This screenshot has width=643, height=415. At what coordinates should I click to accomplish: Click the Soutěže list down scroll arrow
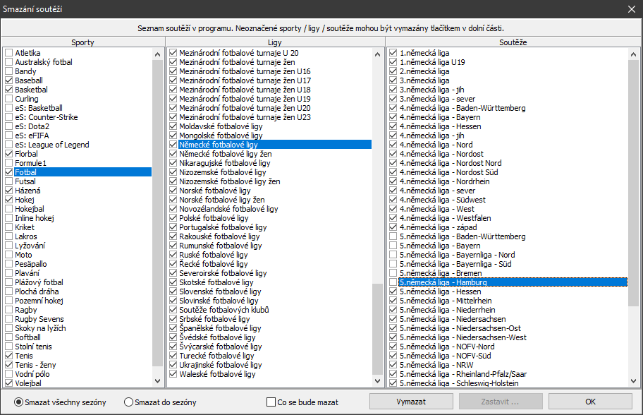tap(633, 383)
